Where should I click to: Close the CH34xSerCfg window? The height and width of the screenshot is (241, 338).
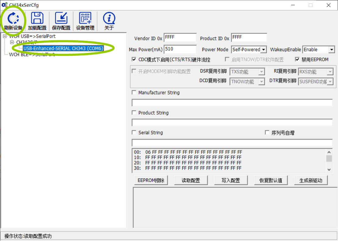329,5
